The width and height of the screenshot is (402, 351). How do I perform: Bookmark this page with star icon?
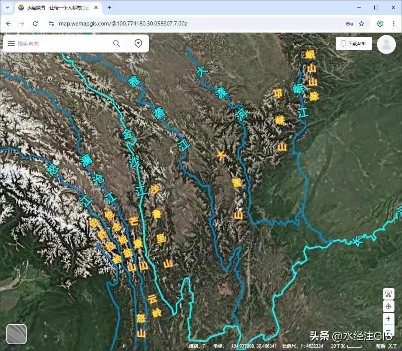click(361, 24)
